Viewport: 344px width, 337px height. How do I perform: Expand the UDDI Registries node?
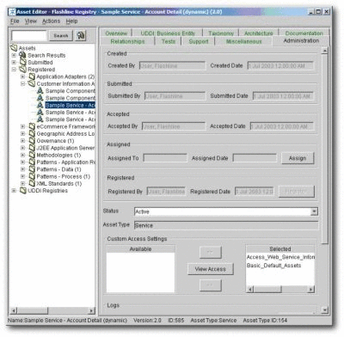(14, 191)
